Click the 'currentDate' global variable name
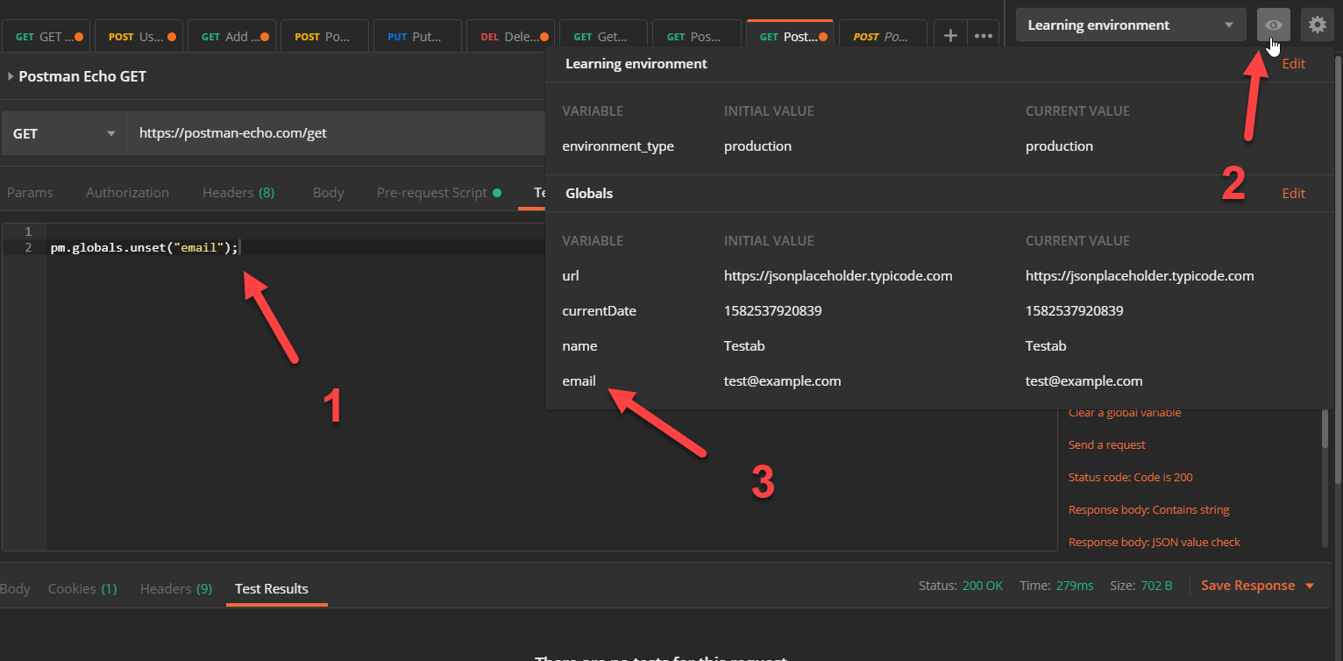This screenshot has width=1343, height=661. (600, 310)
